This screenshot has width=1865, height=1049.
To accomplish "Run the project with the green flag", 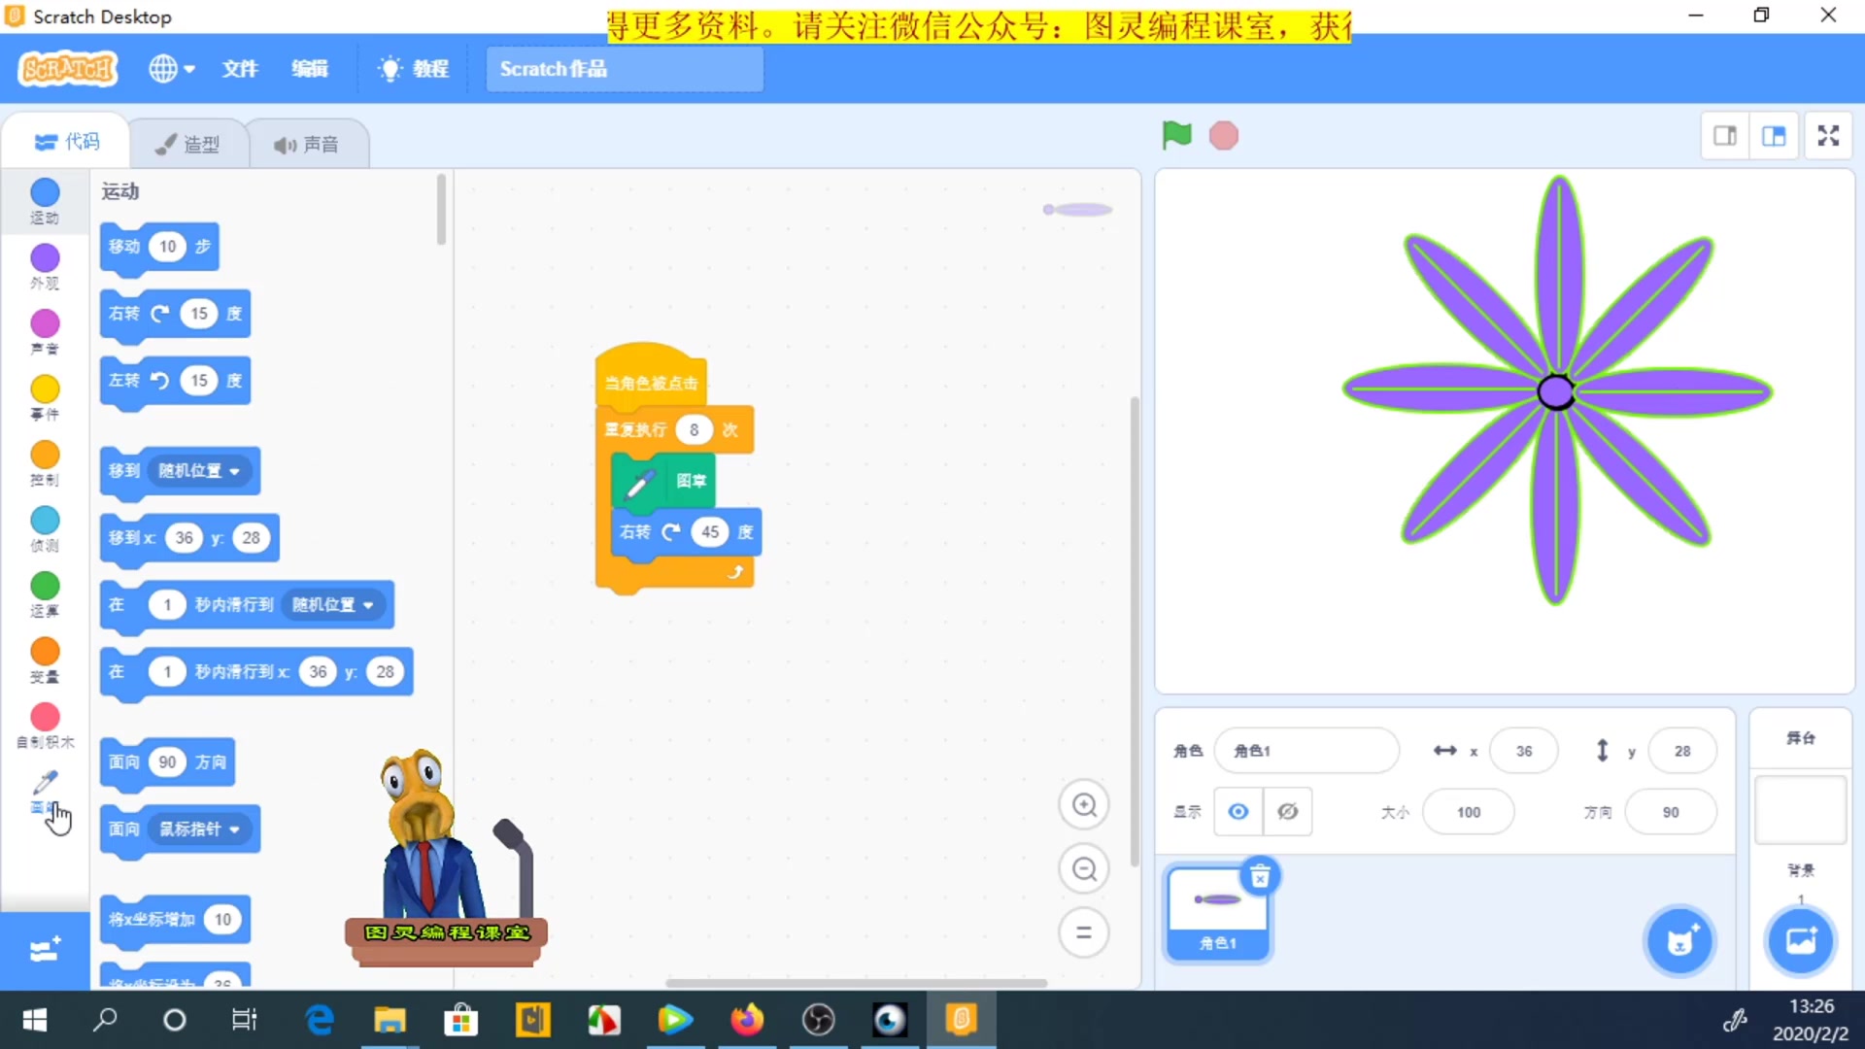I will pyautogui.click(x=1176, y=135).
